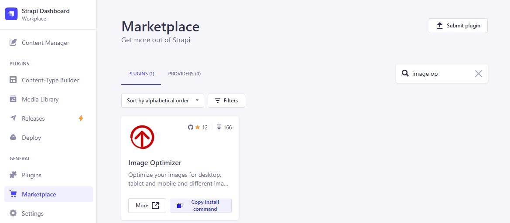Clear the search with the X icon
510x223 pixels.
[x=478, y=74]
